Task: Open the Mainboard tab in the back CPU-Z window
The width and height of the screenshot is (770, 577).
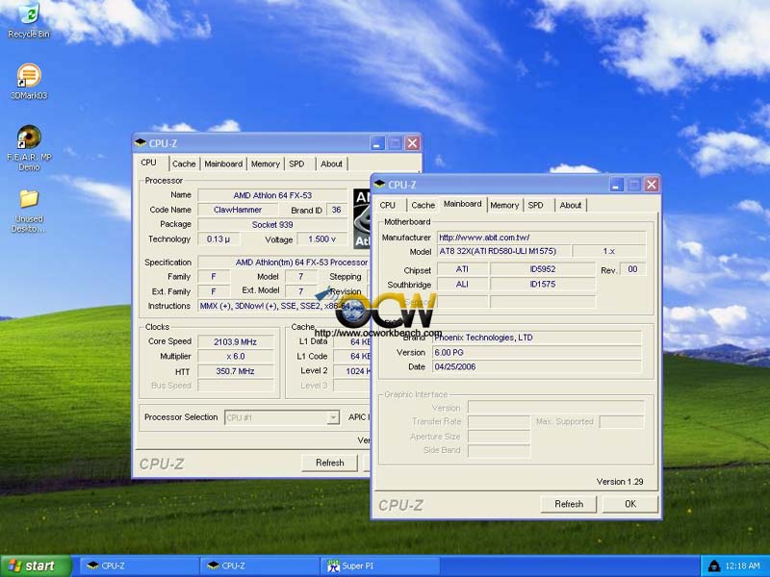Action: click(223, 163)
